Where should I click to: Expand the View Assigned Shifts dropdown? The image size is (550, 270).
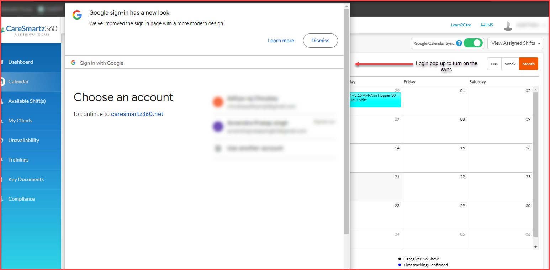tap(515, 43)
